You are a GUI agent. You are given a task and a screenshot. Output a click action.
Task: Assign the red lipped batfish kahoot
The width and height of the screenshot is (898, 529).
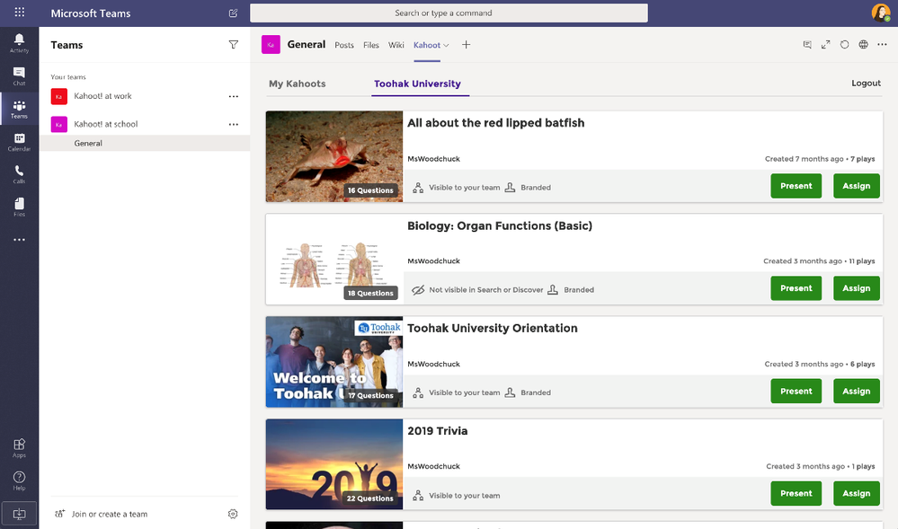856,186
